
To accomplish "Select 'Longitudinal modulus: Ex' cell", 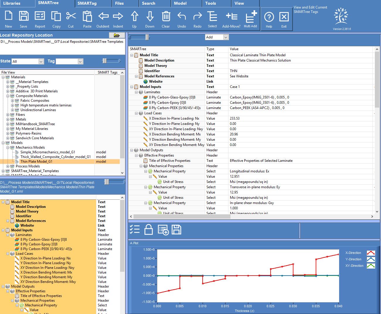I will pyautogui.click(x=250, y=171).
